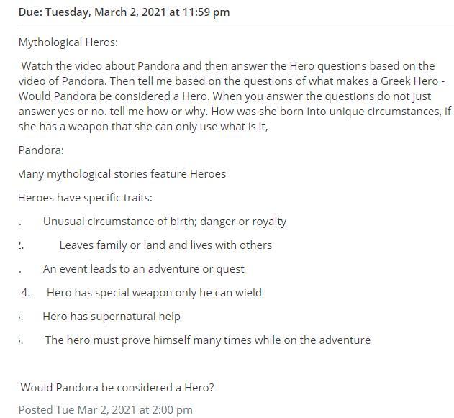Click the number 4 list marker
Screen dimensions: 454x418
pyautogui.click(x=25, y=293)
